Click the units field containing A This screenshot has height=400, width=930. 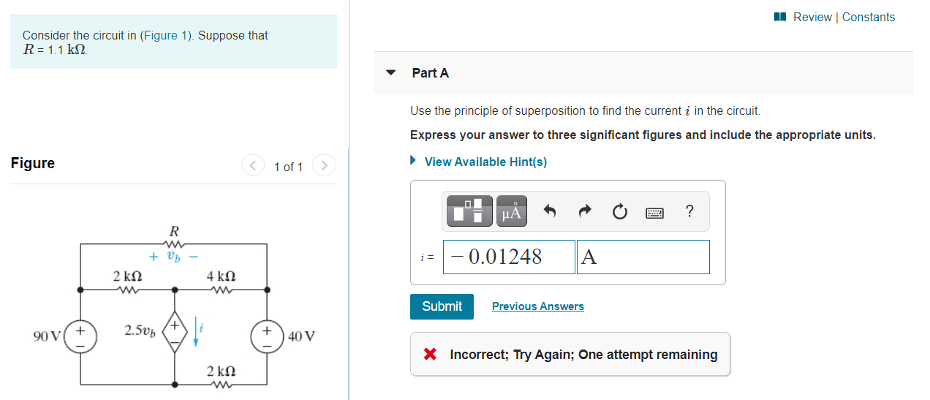643,257
